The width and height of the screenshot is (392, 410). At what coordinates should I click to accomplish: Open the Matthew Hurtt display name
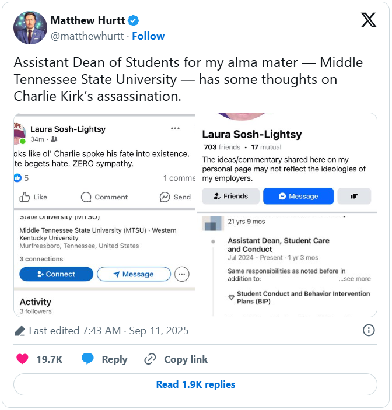tap(87, 20)
